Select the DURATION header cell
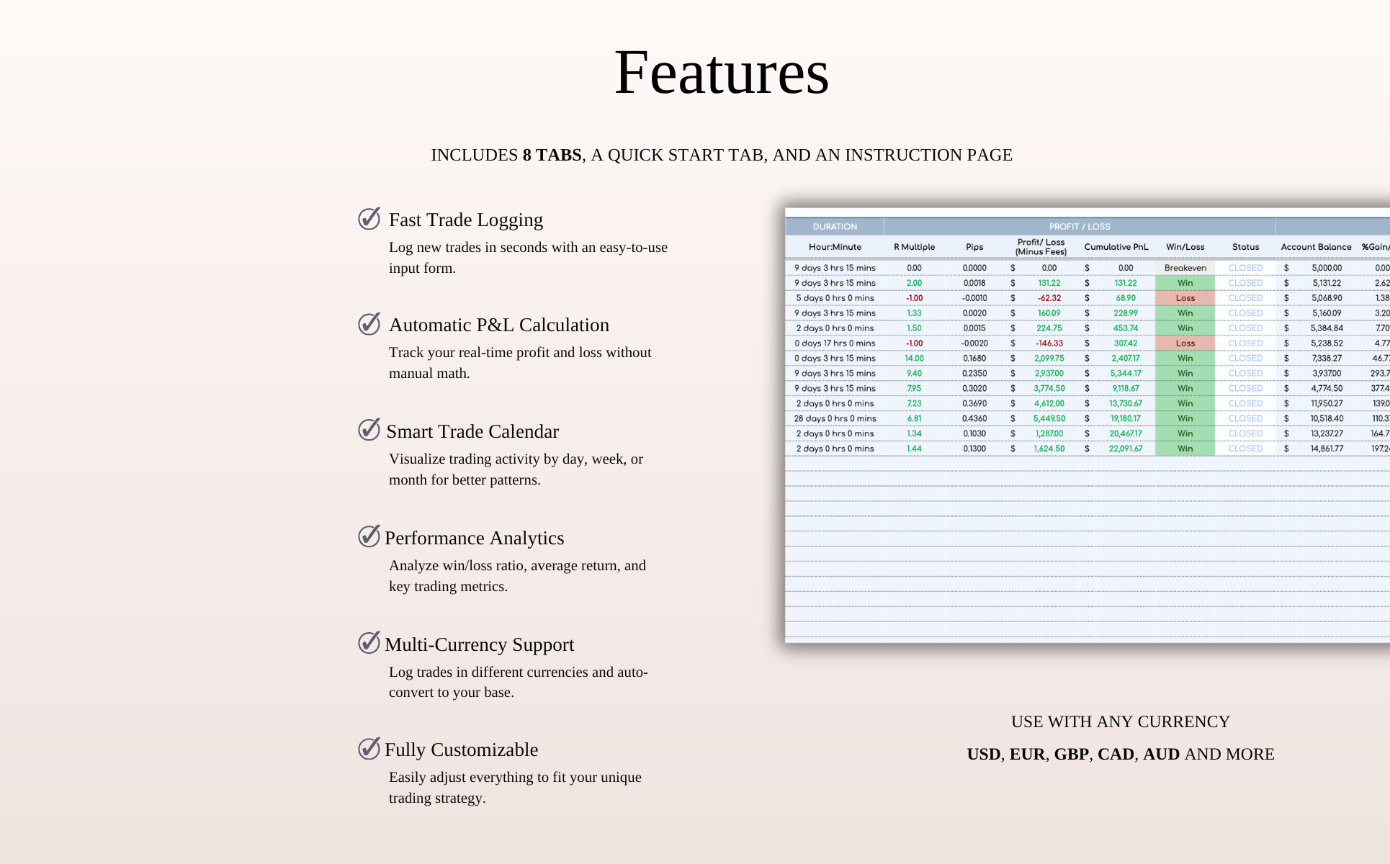The width and height of the screenshot is (1390, 864). (x=834, y=227)
